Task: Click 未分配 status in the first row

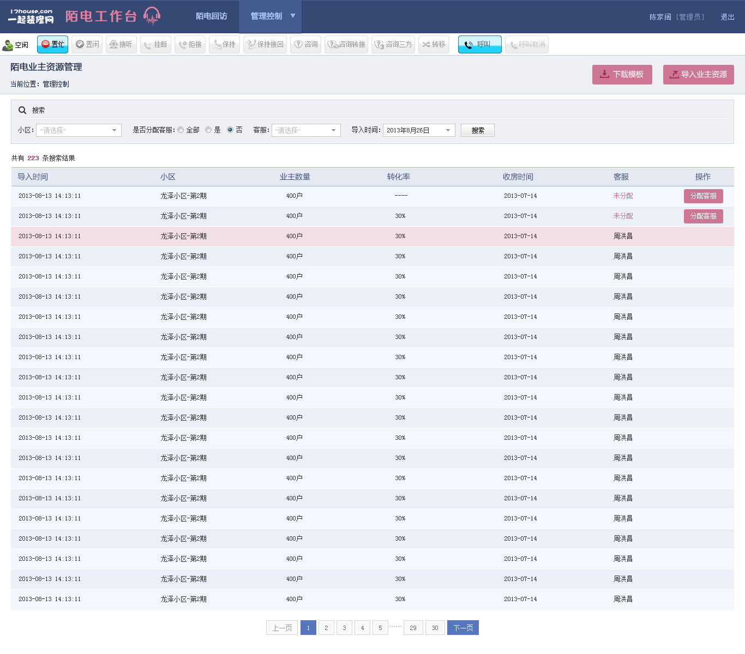Action: 623,196
